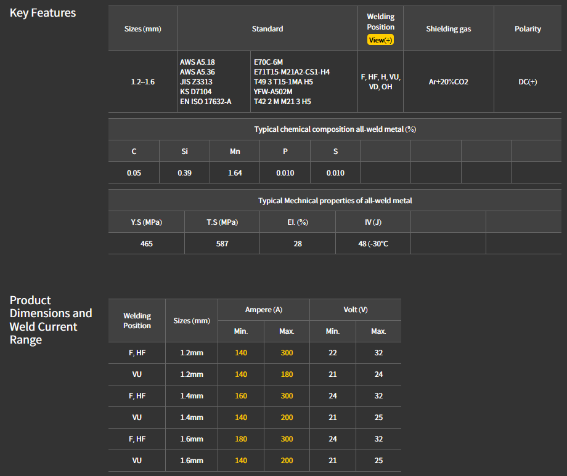This screenshot has width=567, height=476.
Task: Select the 1.2~1.6 sizes cell
Action: click(142, 82)
